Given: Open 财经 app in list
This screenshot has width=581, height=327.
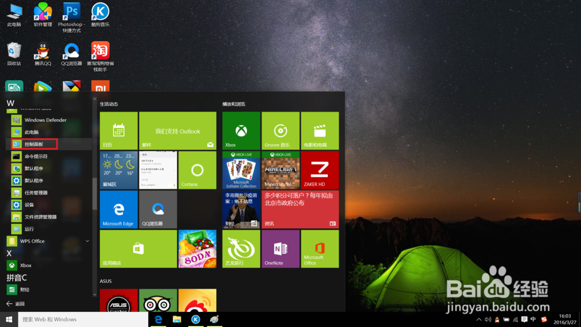Looking at the screenshot, I should [49, 290].
